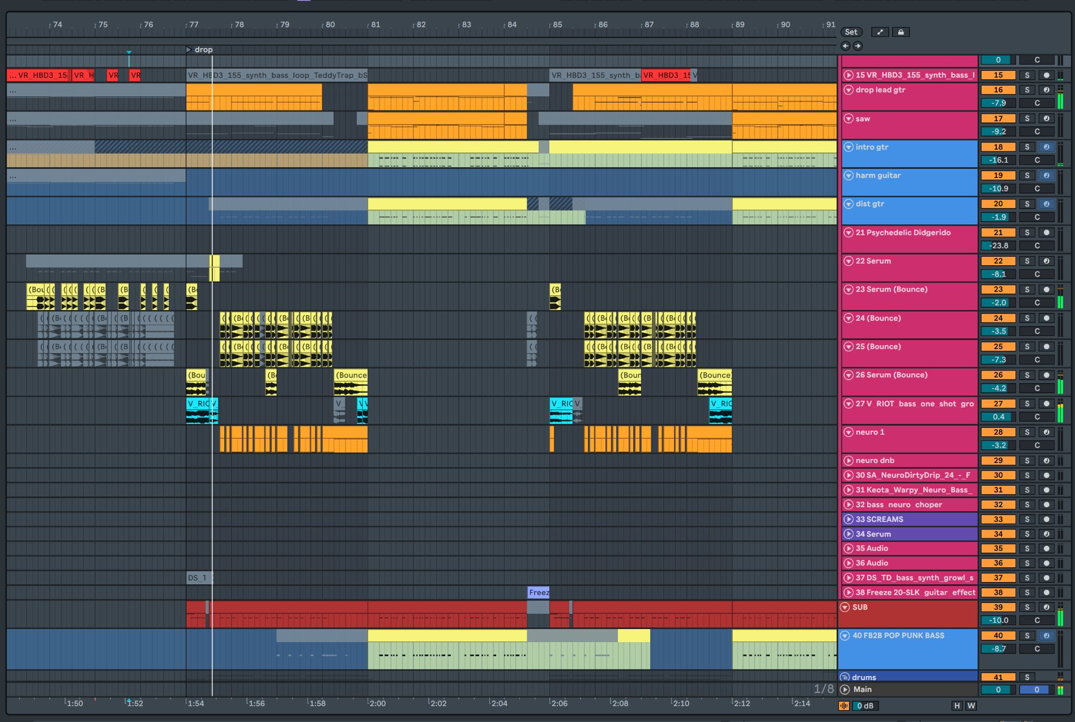1075x722 pixels.
Task: Adjust SUB track volume slider -10.0
Action: coord(998,621)
